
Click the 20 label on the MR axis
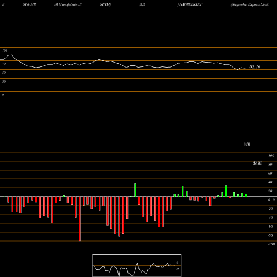coord(270,191)
